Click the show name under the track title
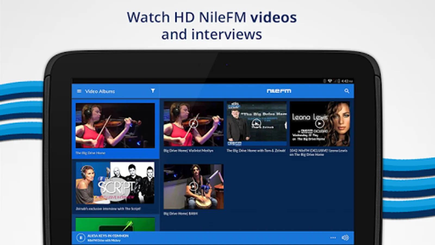The height and width of the screenshot is (245, 435). [104, 240]
